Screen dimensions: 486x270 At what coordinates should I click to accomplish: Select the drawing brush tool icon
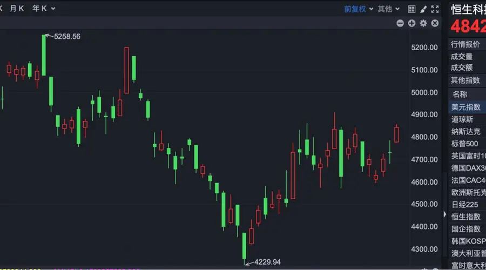coord(423,9)
